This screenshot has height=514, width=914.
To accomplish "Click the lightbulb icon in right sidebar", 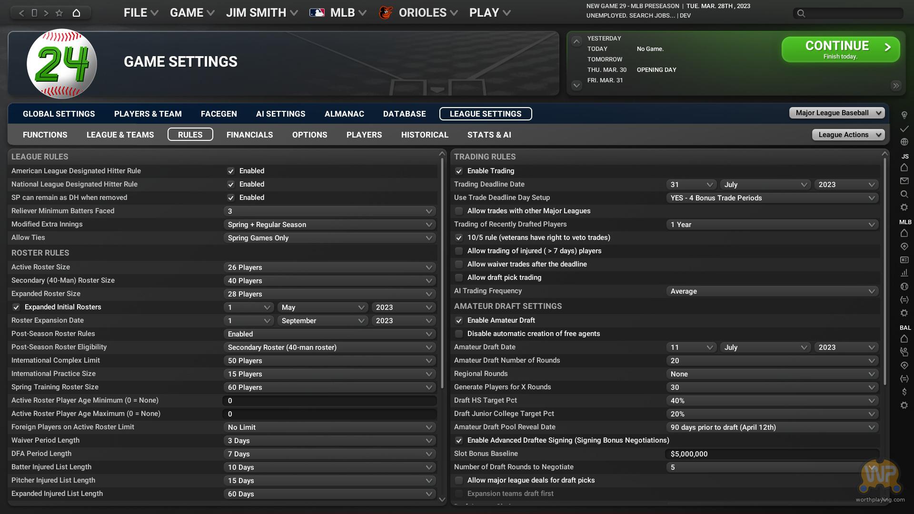I will (x=904, y=115).
